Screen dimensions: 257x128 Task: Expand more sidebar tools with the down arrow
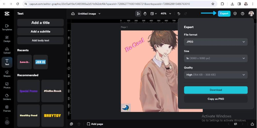(x=7, y=122)
